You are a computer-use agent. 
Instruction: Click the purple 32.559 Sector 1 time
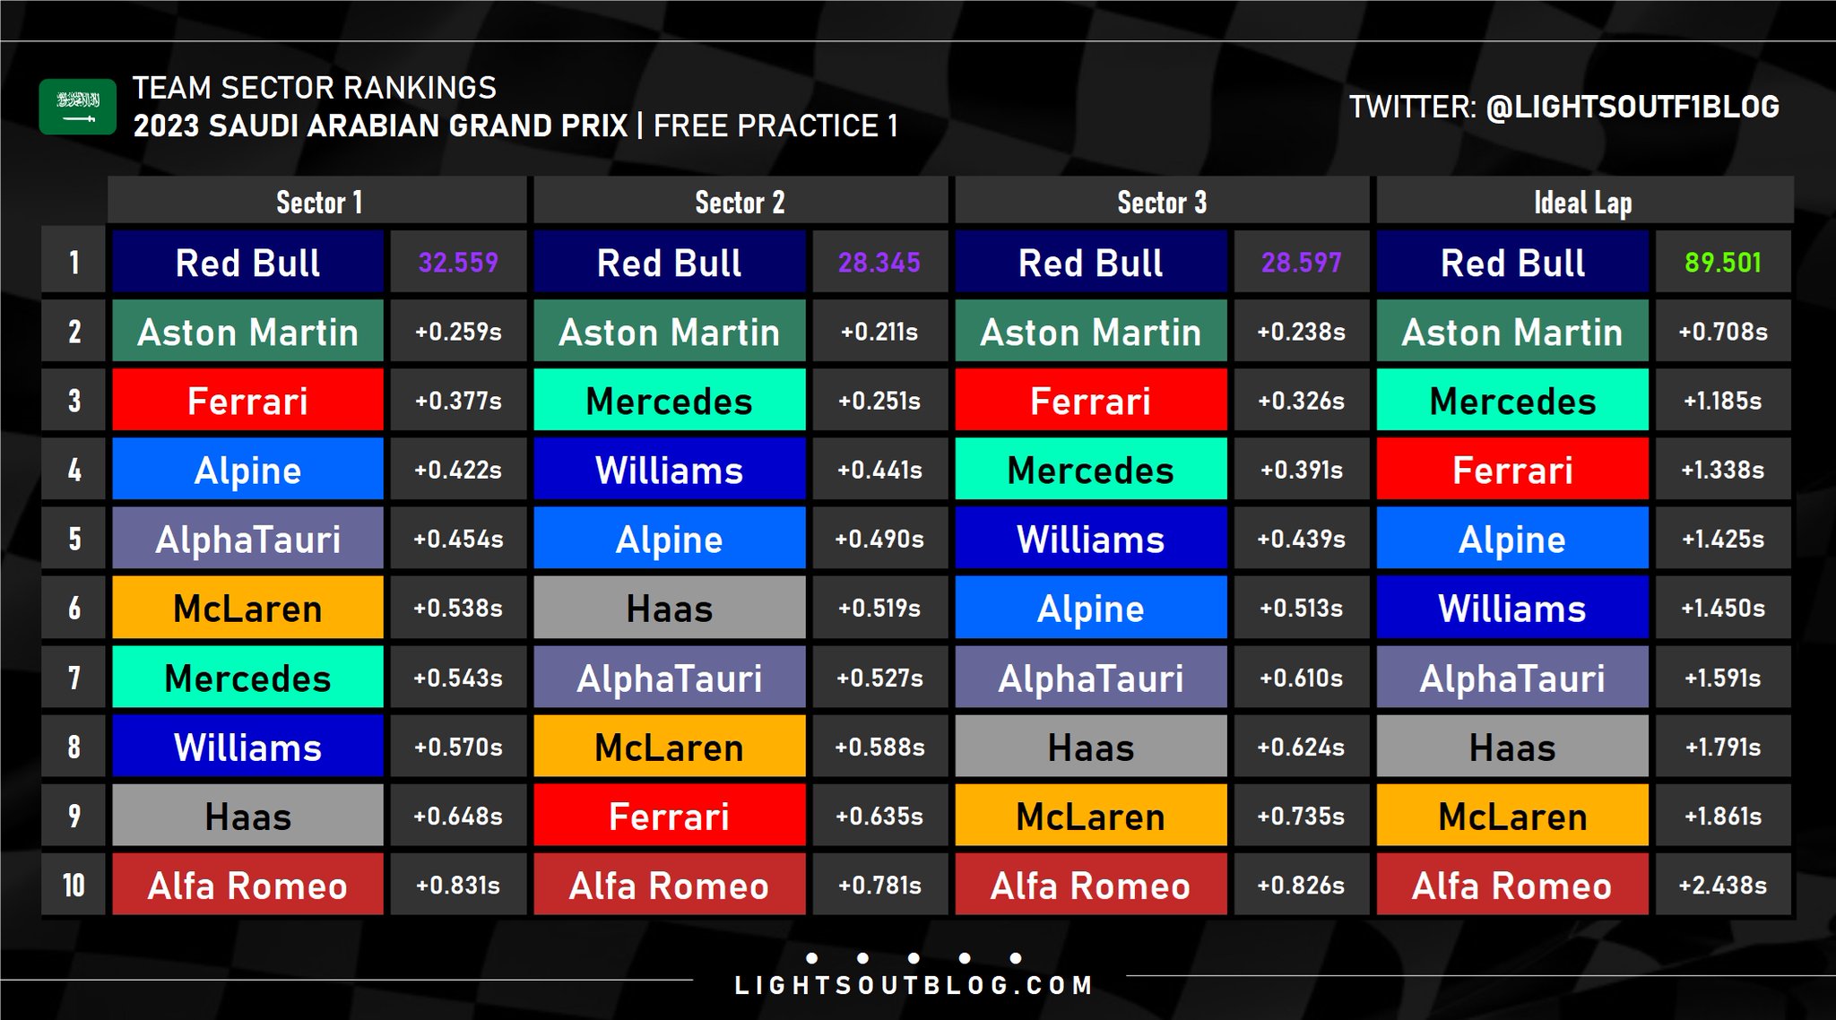coord(458,263)
